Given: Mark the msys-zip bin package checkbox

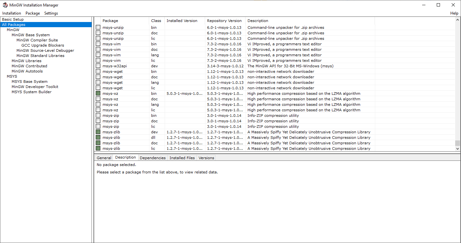Looking at the screenshot, I should (x=98, y=116).
